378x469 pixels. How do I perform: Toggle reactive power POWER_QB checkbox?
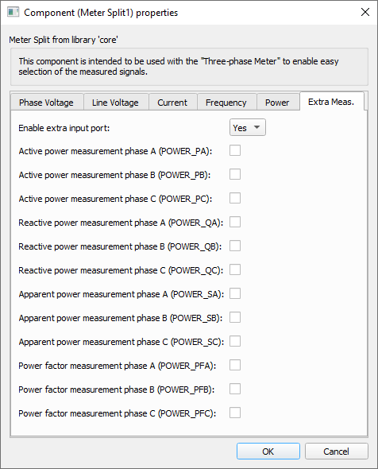(x=235, y=246)
